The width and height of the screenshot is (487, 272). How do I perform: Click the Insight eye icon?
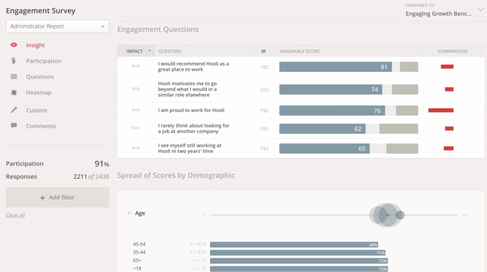pos(14,45)
